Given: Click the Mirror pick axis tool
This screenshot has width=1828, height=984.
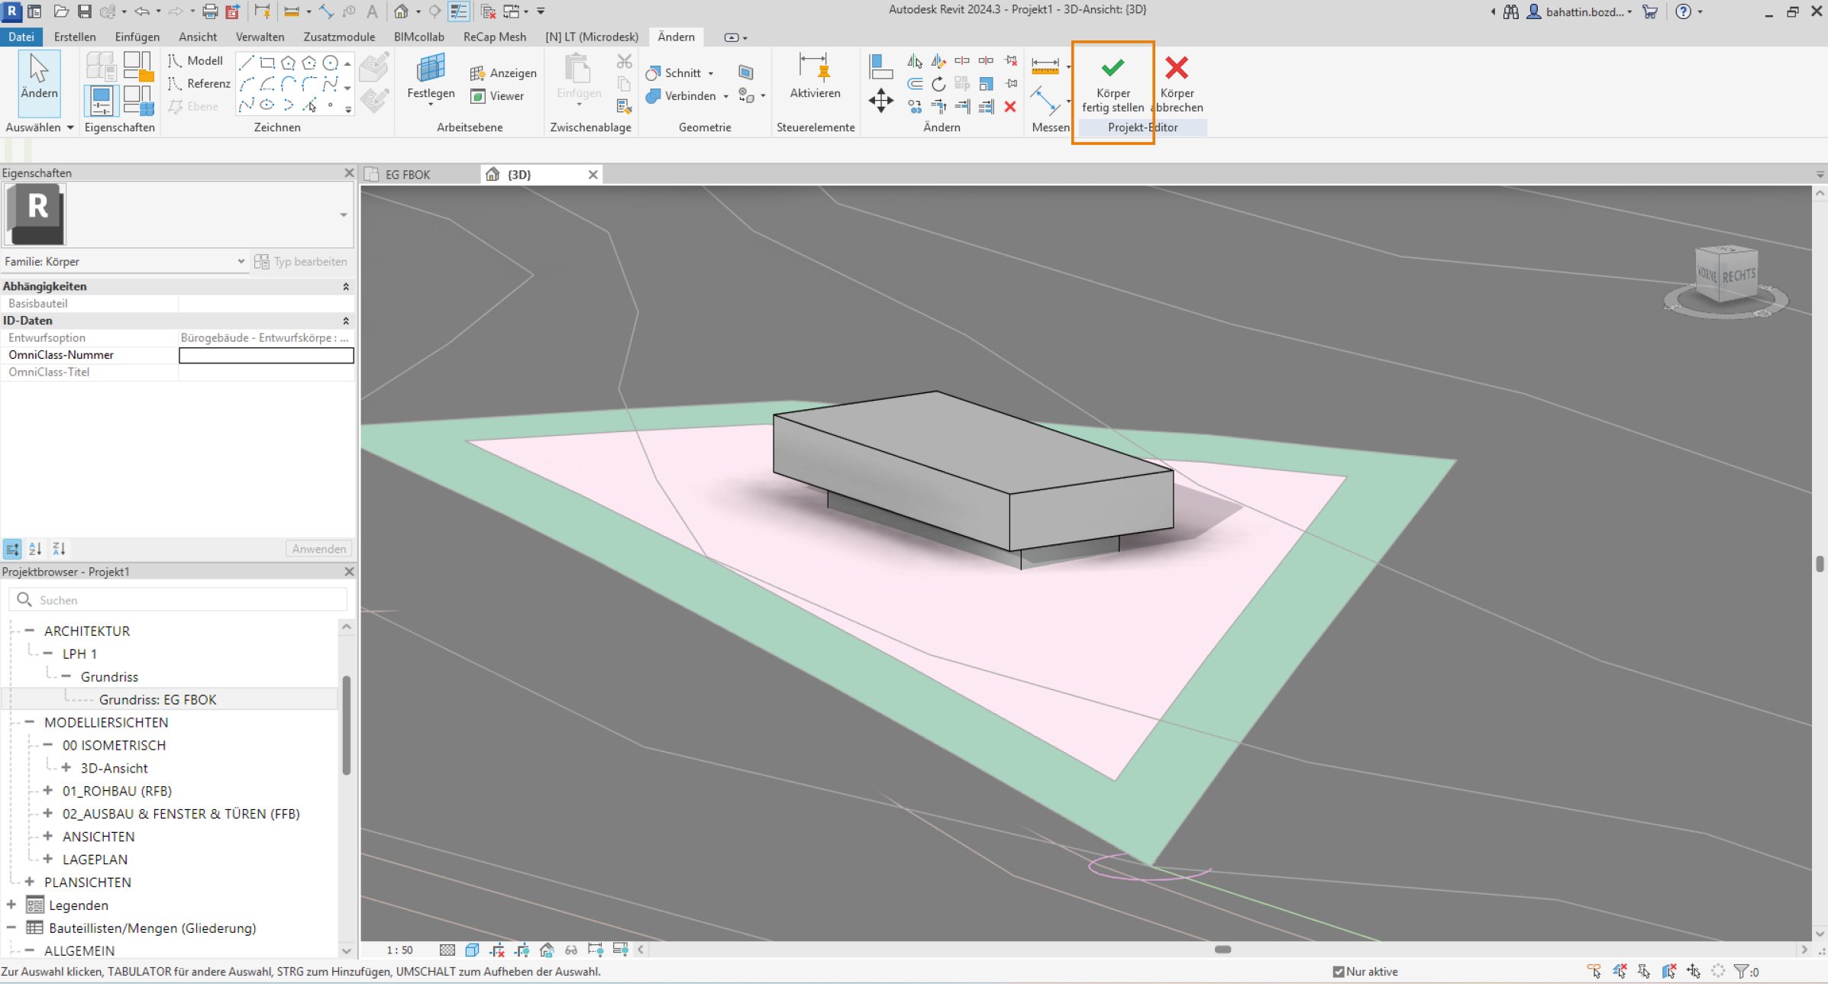Looking at the screenshot, I should coord(915,61).
